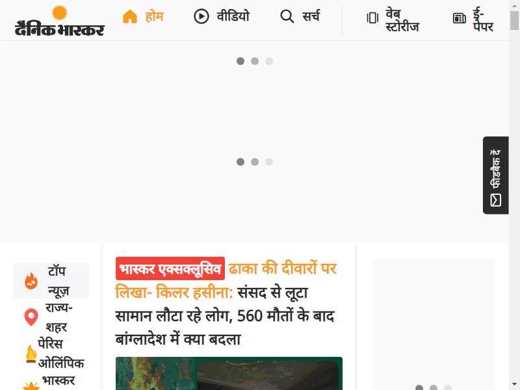Image resolution: width=520 pixels, height=390 pixels.
Task: Open the lead story image thumbnail
Action: click(229, 373)
